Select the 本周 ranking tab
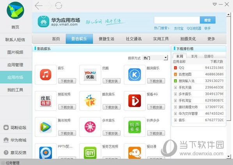Viewport: 233px width, 165px height. 180,56
